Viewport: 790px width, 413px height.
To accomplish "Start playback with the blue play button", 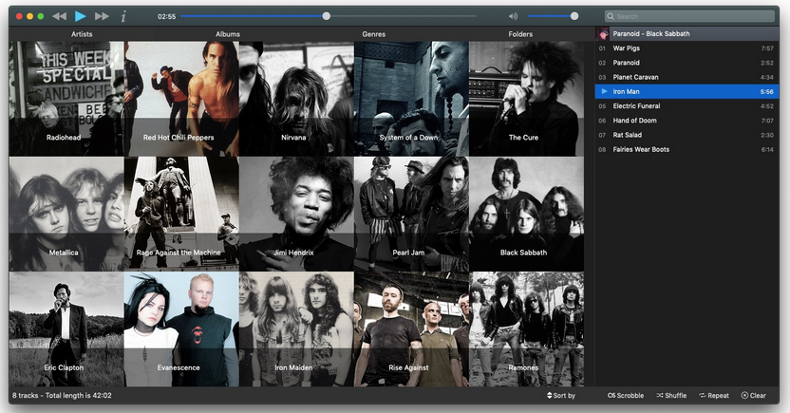I will tap(80, 16).
